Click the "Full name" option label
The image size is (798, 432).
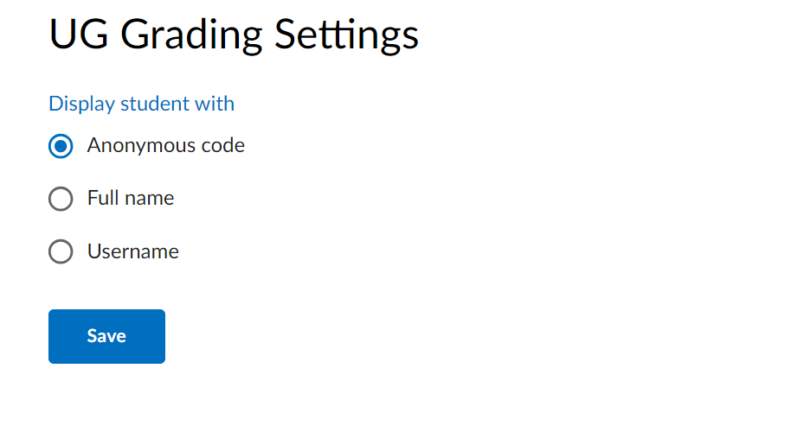(x=131, y=199)
